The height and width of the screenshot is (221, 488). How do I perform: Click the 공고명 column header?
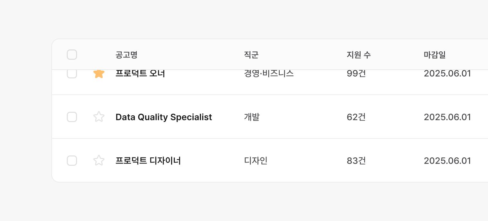126,55
